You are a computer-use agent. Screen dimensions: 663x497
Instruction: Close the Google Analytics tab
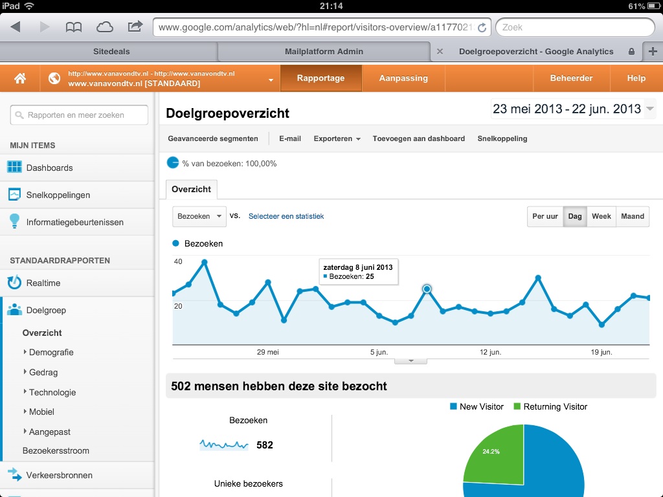440,51
